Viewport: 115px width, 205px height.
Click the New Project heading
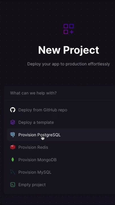(x=69, y=50)
